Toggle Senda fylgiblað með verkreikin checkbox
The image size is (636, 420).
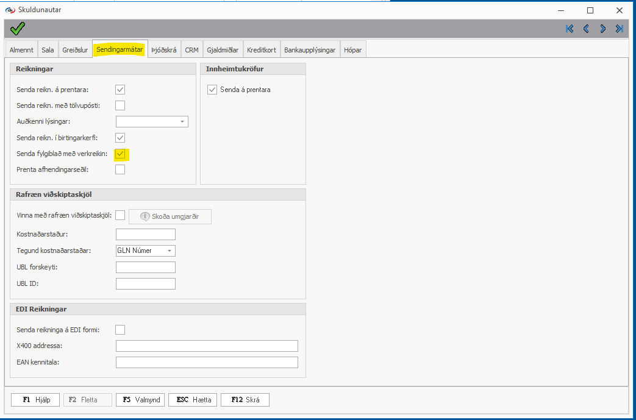pos(120,154)
